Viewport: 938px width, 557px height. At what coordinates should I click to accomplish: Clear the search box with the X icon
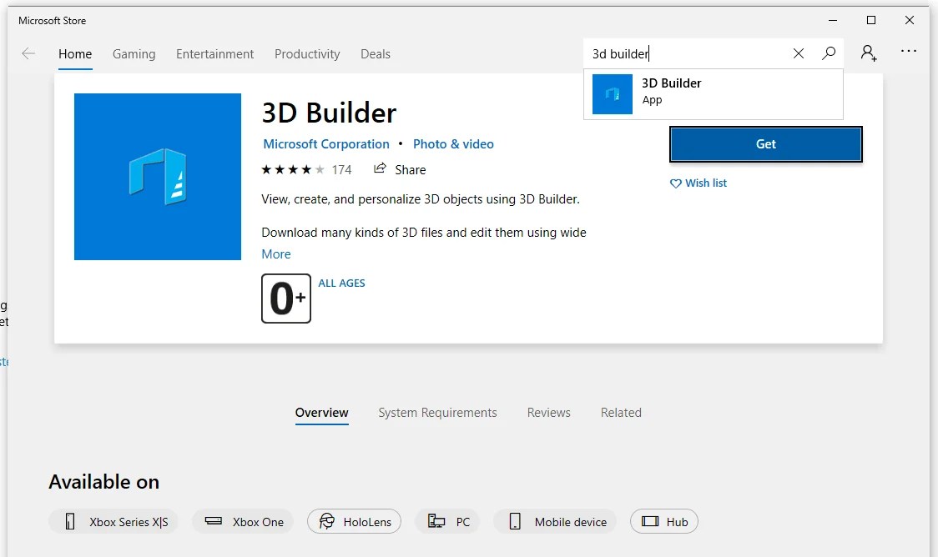tap(798, 54)
